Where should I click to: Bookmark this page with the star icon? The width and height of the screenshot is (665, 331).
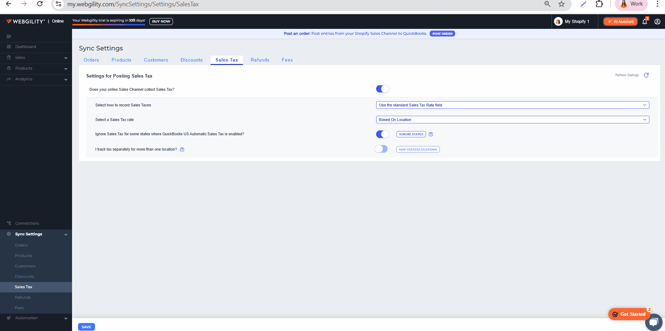pyautogui.click(x=561, y=4)
